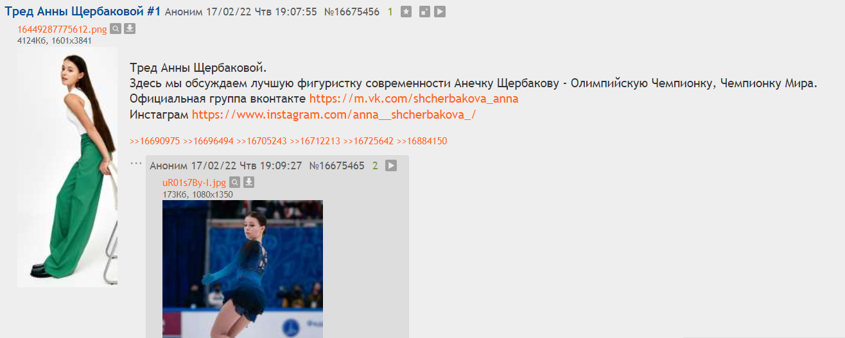This screenshot has height=338, width=845.
Task: Jump to reply >>16690975
Action: [x=155, y=141]
